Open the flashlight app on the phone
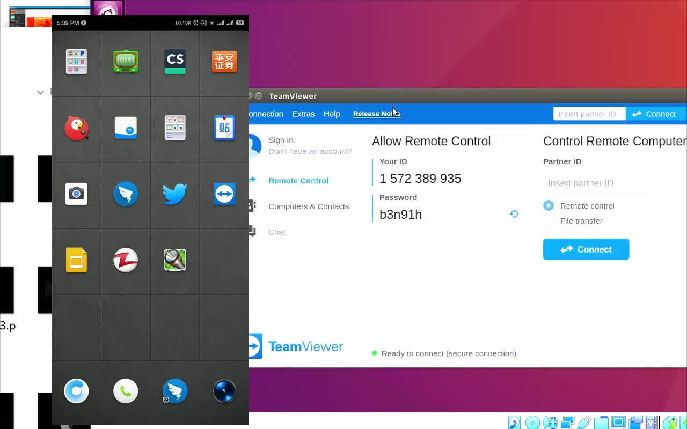This screenshot has width=687, height=429. point(175,260)
